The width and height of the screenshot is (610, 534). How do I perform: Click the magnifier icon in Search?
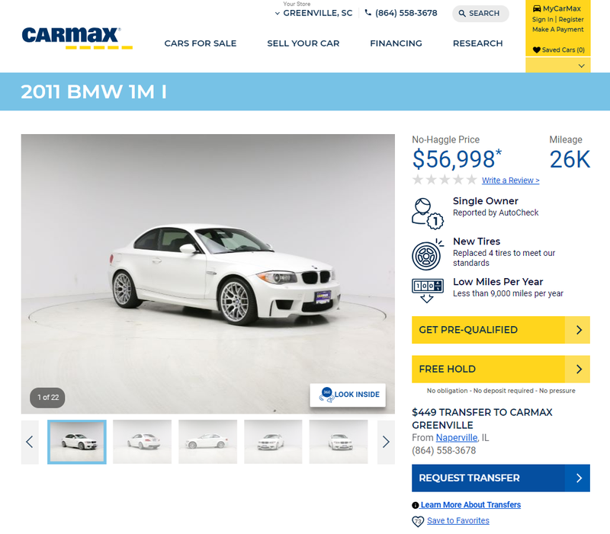(462, 14)
